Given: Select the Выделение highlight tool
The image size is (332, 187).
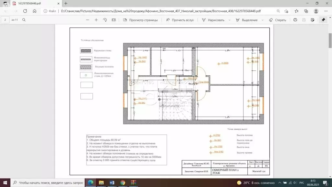Looking at the screenshot, I should [x=247, y=20].
